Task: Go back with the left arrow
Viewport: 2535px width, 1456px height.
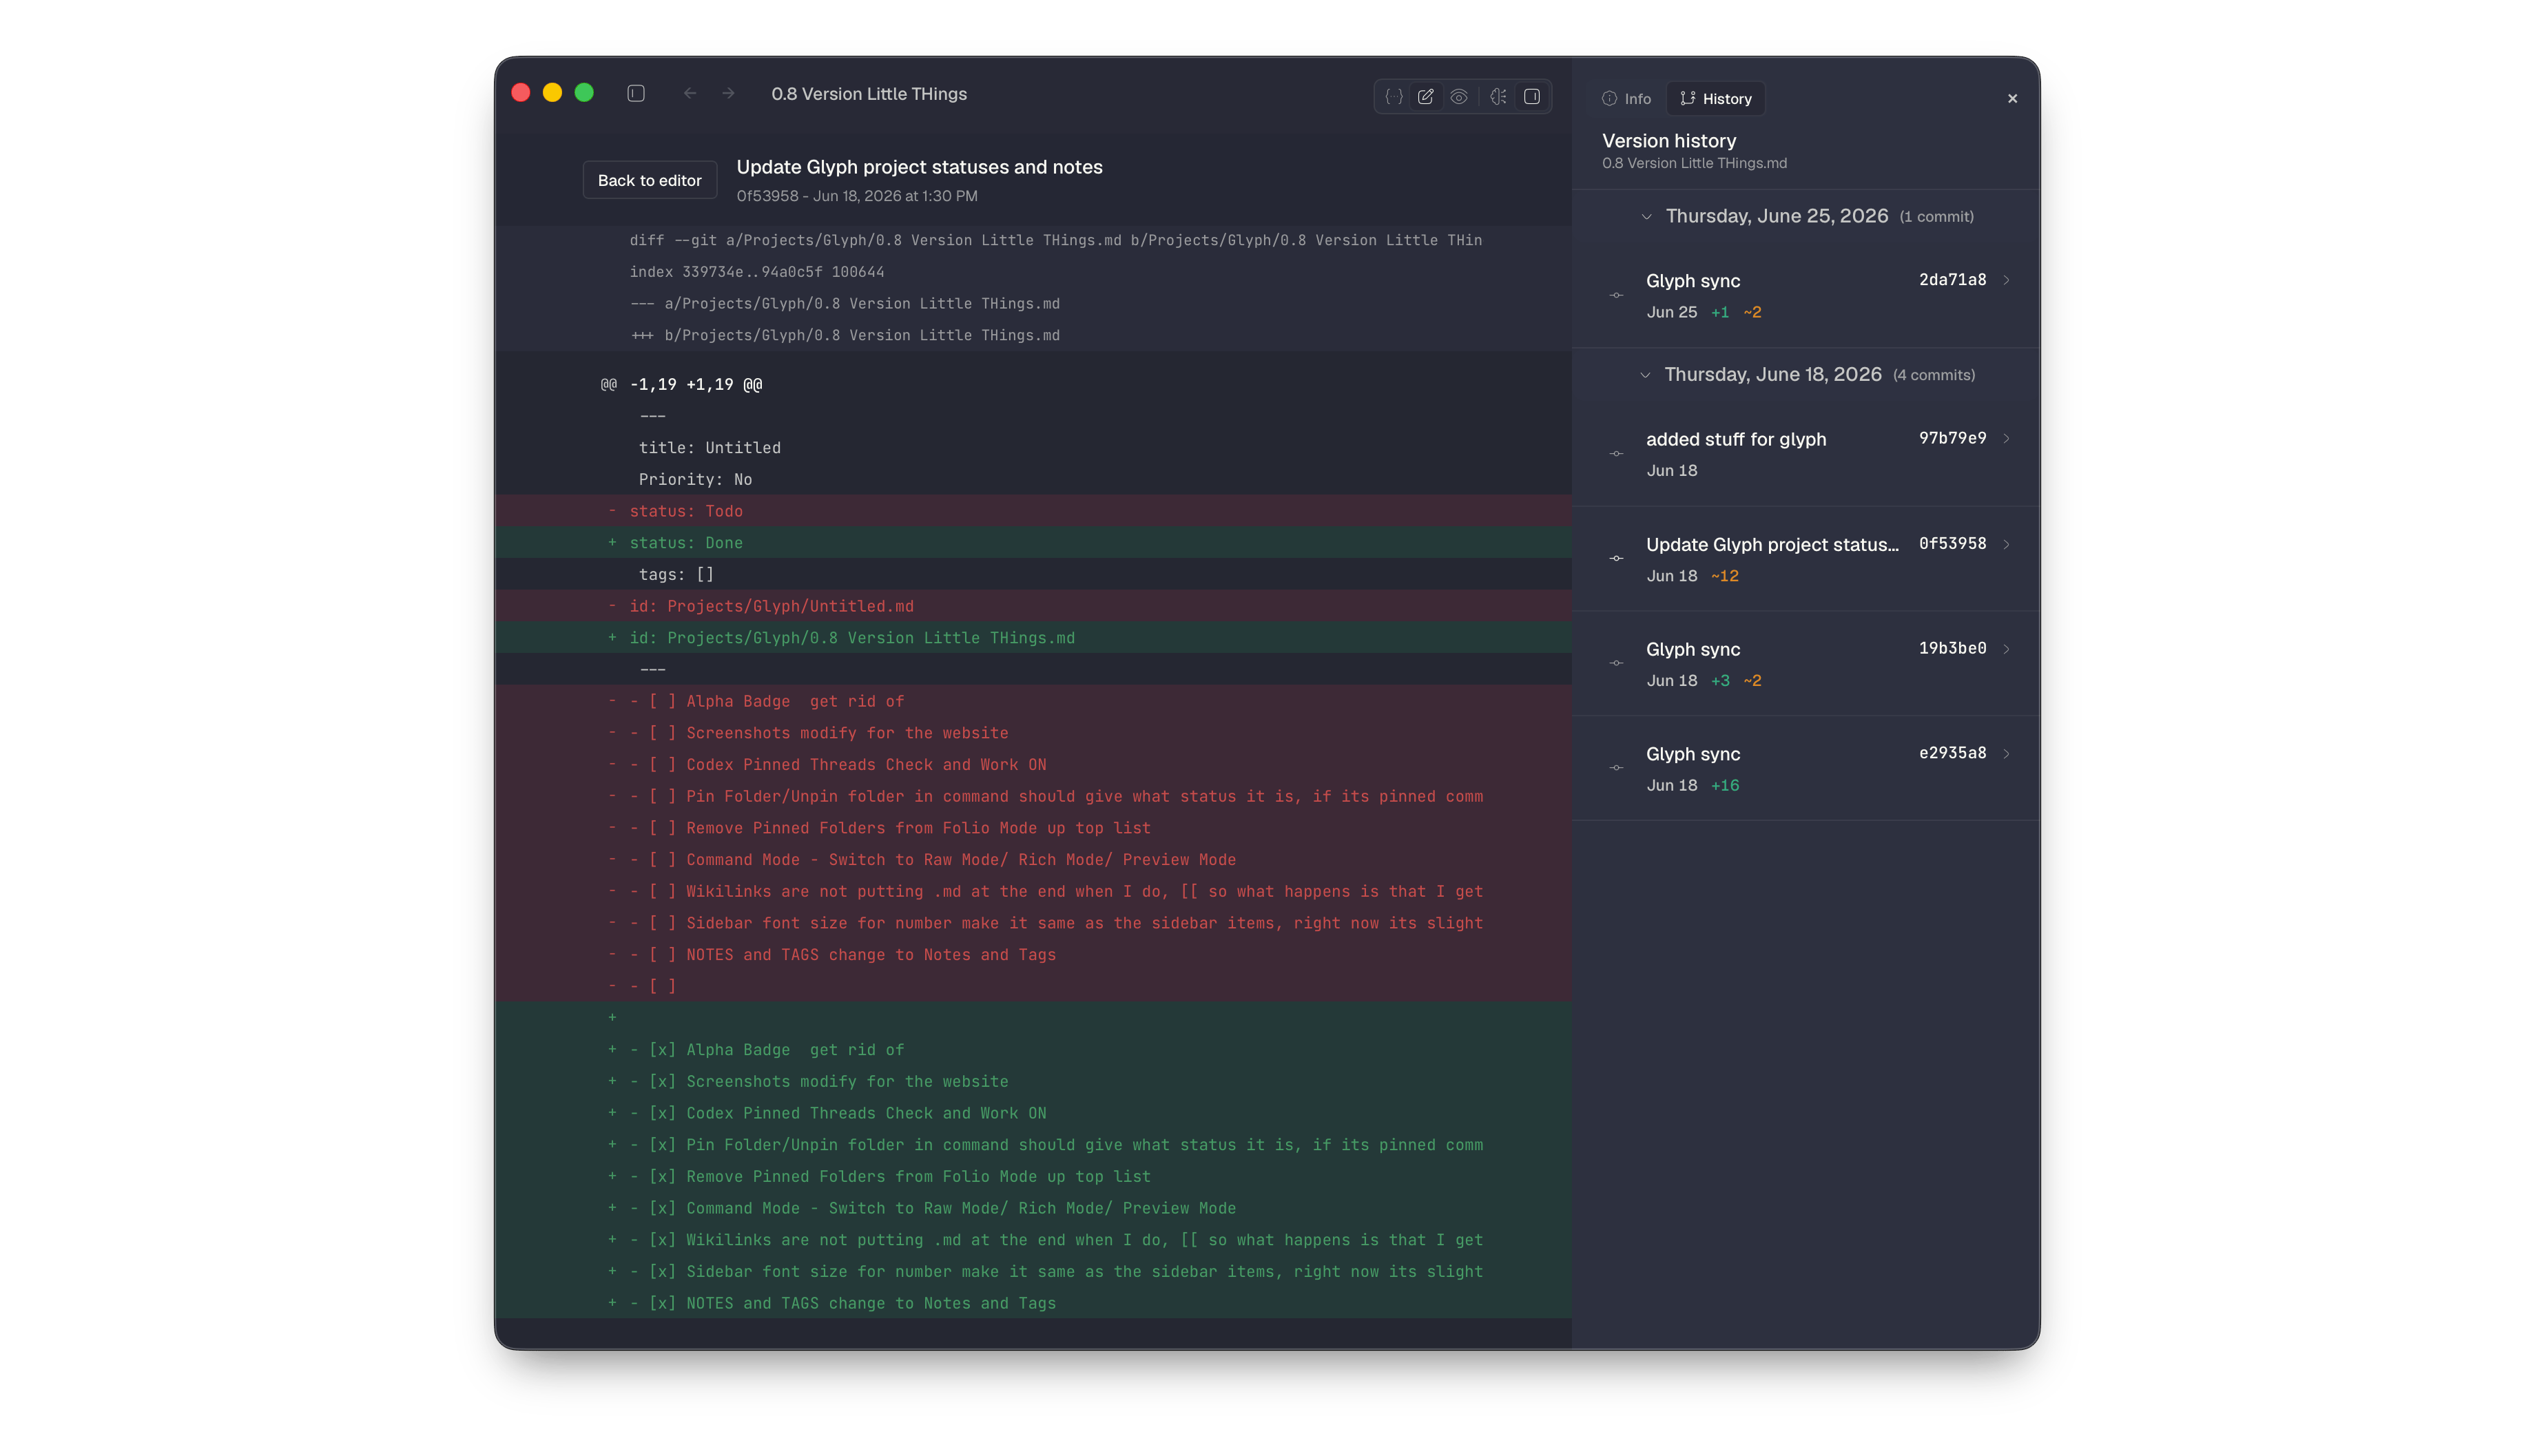Action: coord(690,93)
